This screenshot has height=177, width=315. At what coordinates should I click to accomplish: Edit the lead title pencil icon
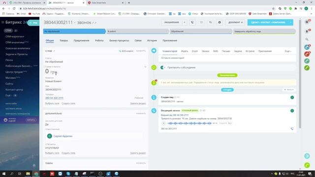pos(93,23)
